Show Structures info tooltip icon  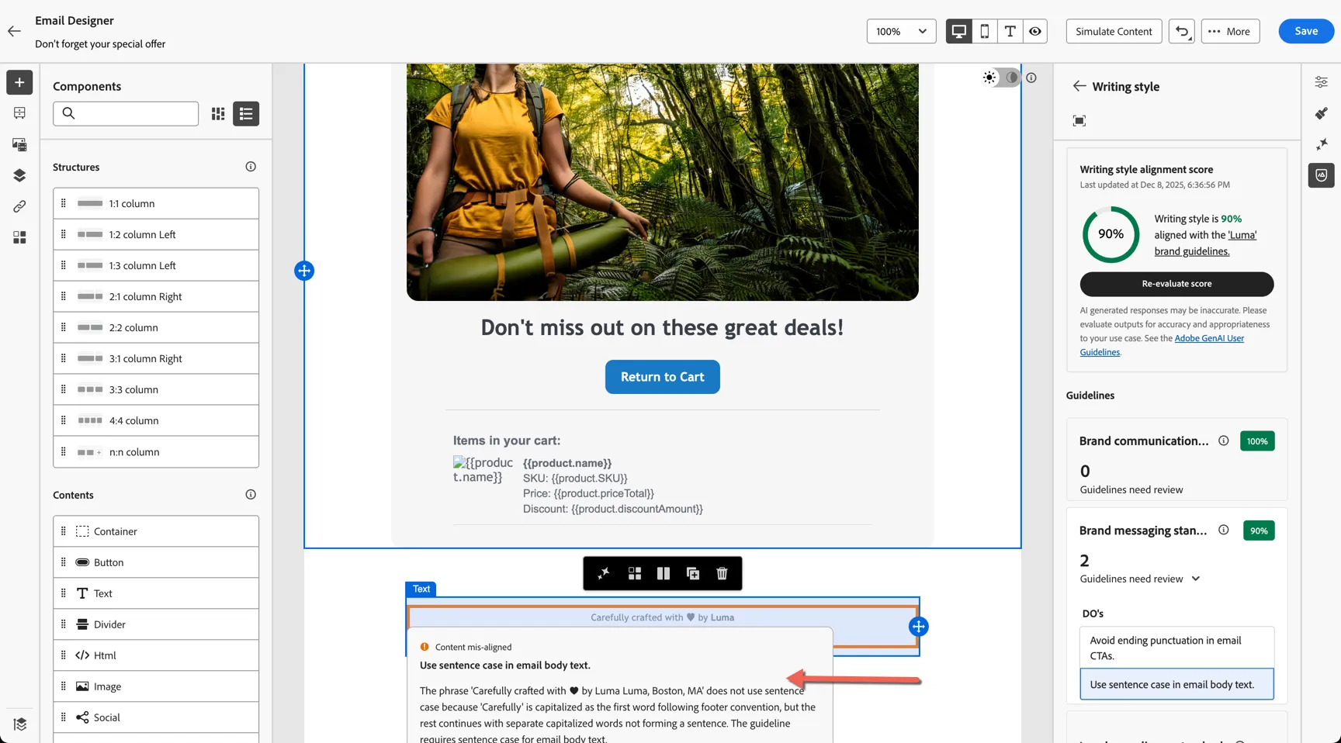pyautogui.click(x=251, y=167)
